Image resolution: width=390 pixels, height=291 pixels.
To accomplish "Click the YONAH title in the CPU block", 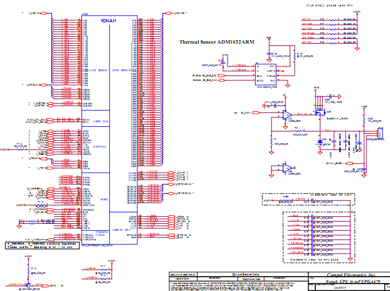I will tap(108, 21).
